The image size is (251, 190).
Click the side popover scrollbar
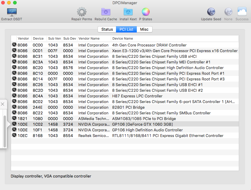5,131
